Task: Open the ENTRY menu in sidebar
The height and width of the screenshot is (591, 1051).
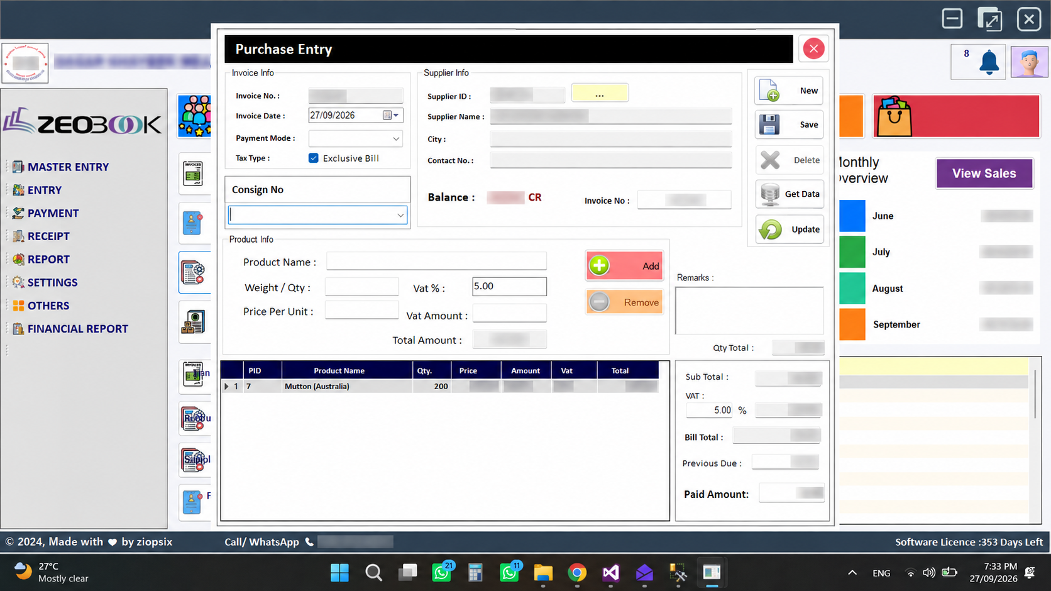Action: pos(44,191)
